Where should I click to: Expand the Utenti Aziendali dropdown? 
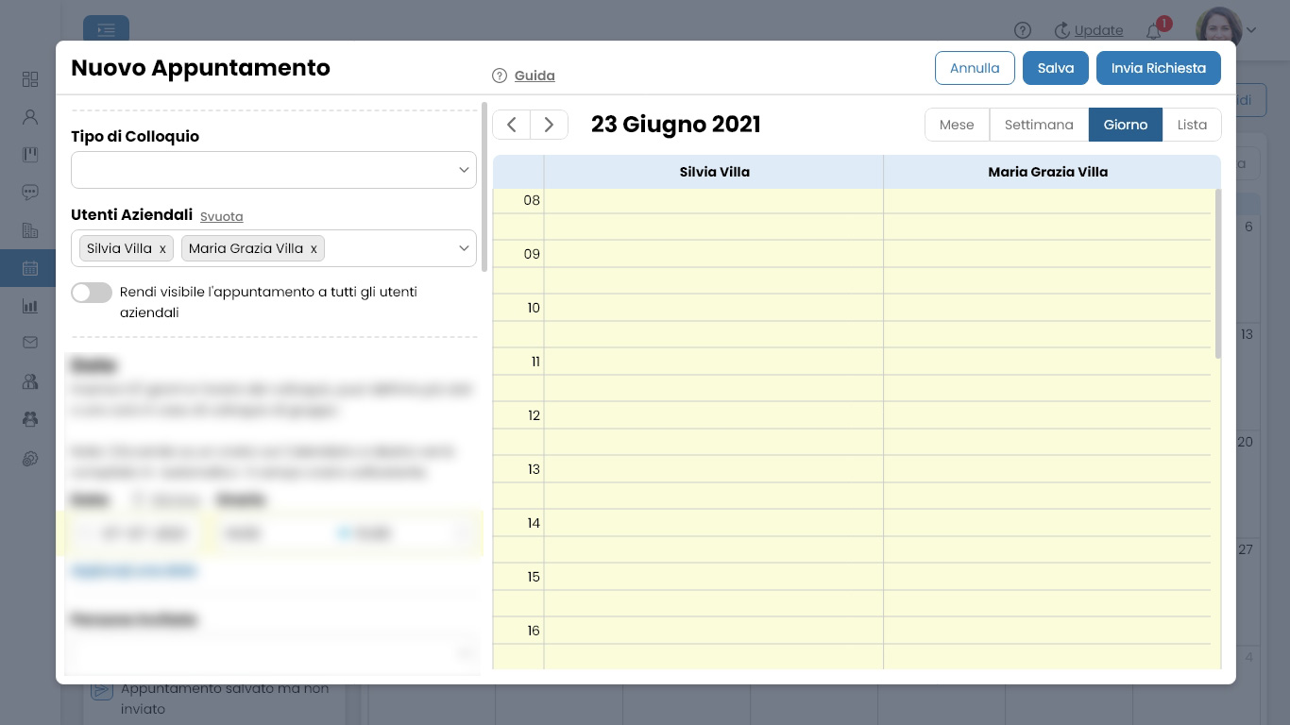click(463, 248)
